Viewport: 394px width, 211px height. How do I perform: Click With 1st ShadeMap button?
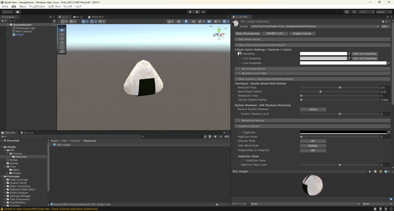(364, 54)
